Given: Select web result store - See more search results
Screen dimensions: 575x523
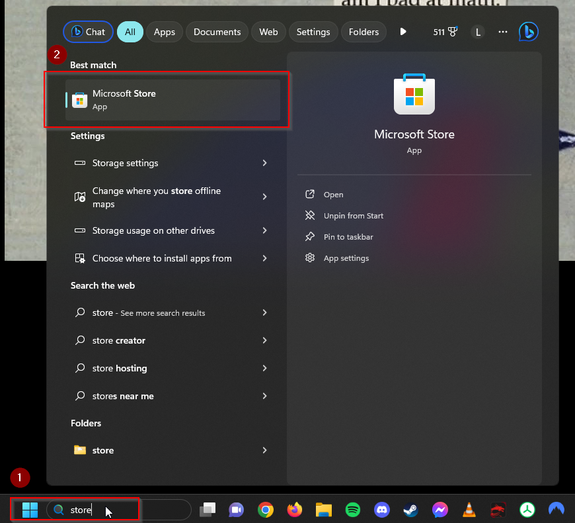Looking at the screenshot, I should point(172,313).
